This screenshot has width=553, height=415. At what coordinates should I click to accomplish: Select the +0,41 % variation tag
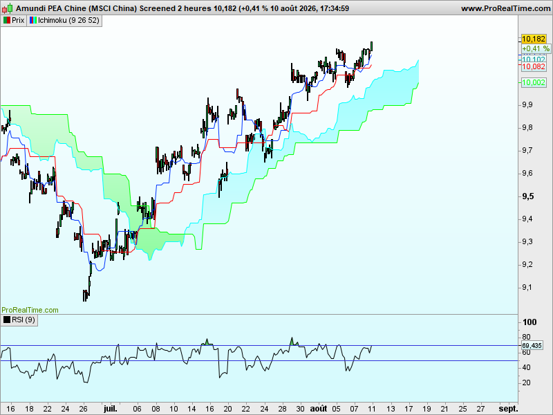(x=536, y=48)
